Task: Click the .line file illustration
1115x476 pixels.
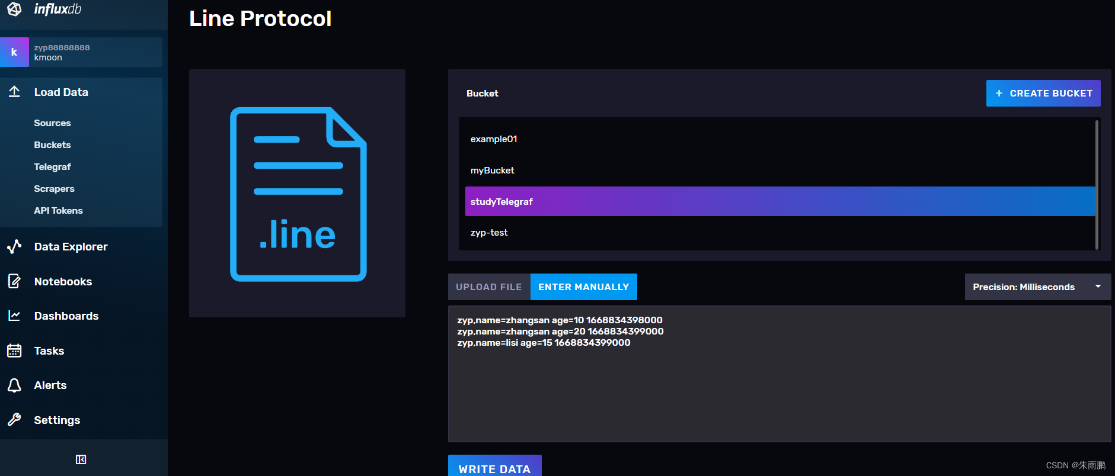Action: pyautogui.click(x=298, y=194)
